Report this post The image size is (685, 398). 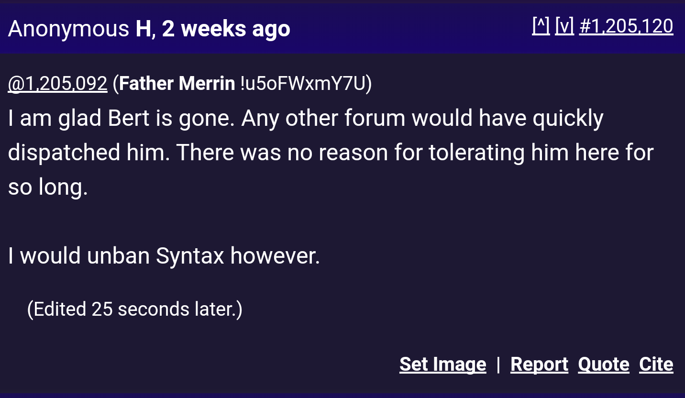(539, 365)
